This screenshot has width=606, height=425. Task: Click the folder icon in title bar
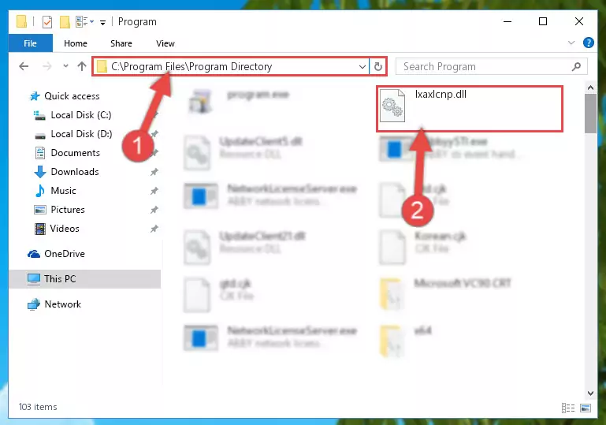pos(21,21)
